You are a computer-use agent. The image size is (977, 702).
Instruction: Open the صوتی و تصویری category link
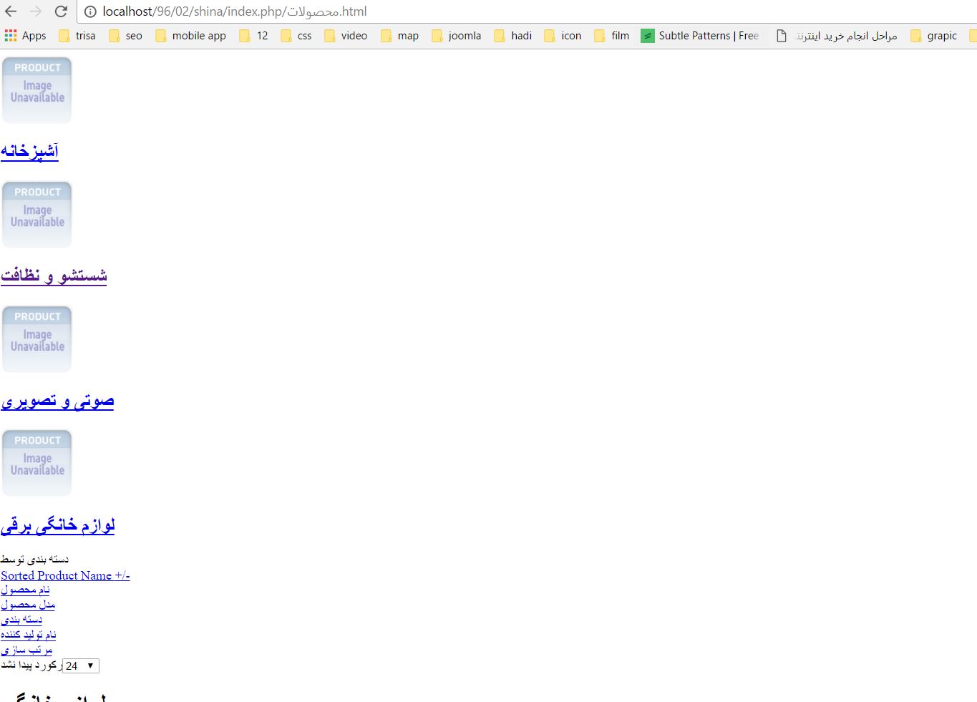(x=57, y=401)
